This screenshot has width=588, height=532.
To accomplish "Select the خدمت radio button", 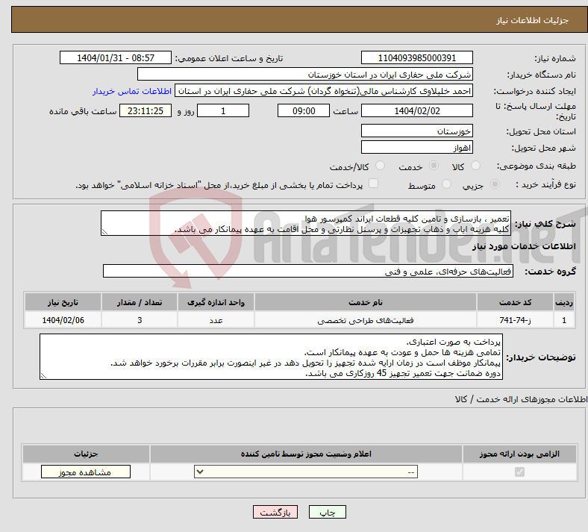I will 434,166.
